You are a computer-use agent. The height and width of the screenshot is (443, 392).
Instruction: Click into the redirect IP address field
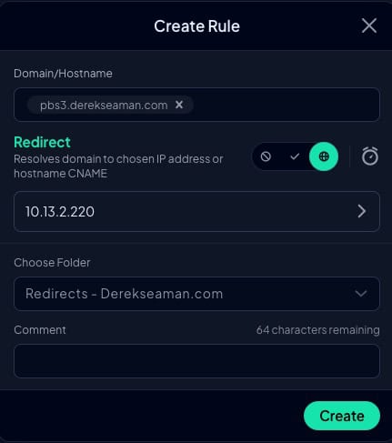[196, 211]
